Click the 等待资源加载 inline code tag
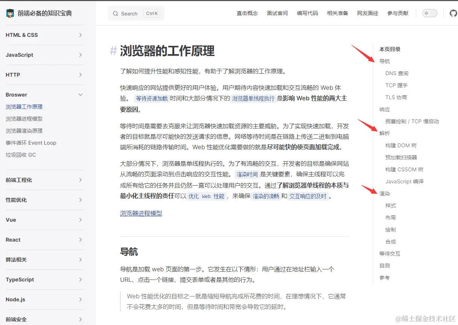Image resolution: width=458 pixels, height=325 pixels. click(x=152, y=99)
